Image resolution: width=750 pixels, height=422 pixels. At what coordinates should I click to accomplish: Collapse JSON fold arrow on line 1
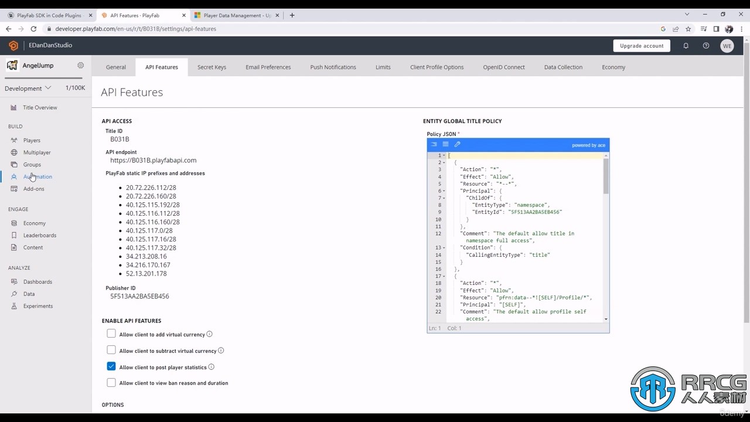pyautogui.click(x=444, y=155)
